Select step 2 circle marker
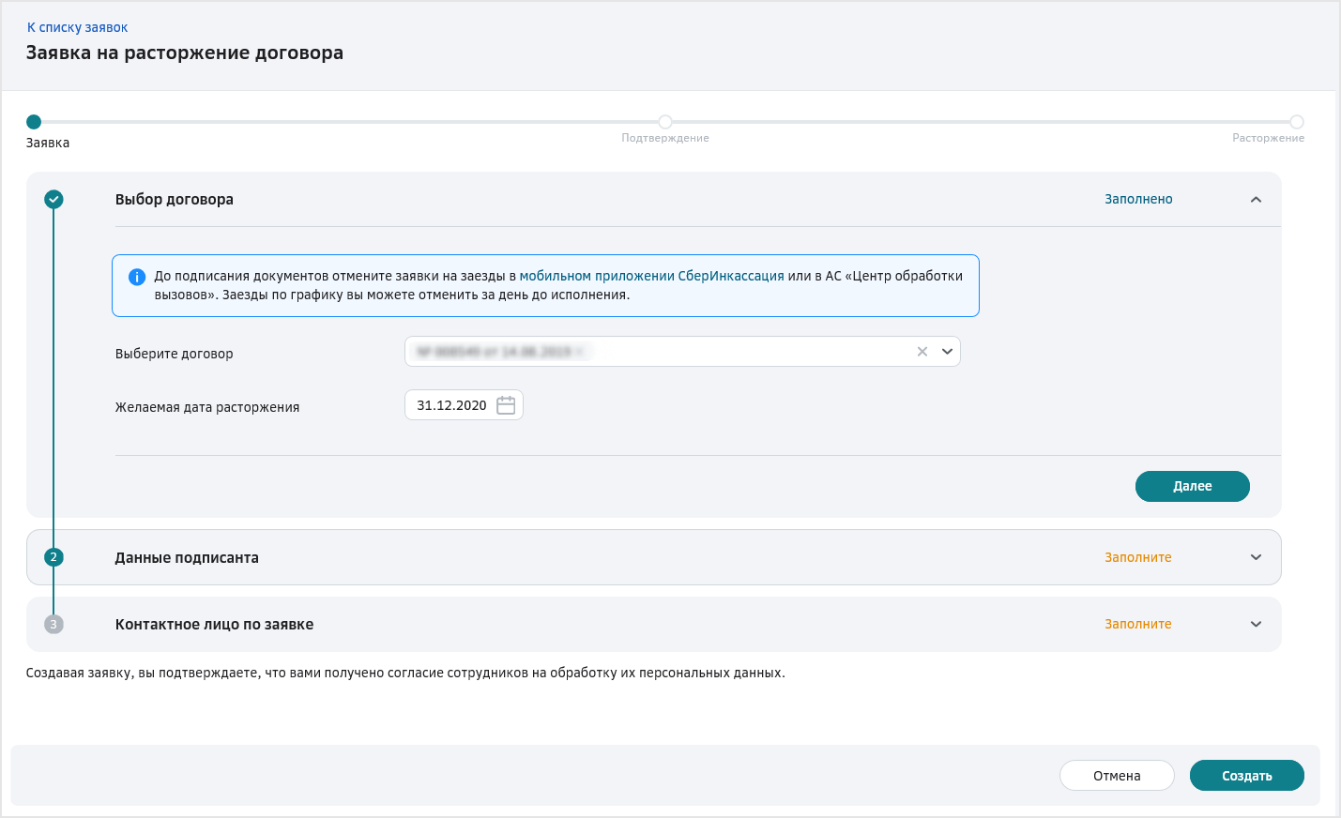The width and height of the screenshot is (1341, 818). click(x=53, y=557)
